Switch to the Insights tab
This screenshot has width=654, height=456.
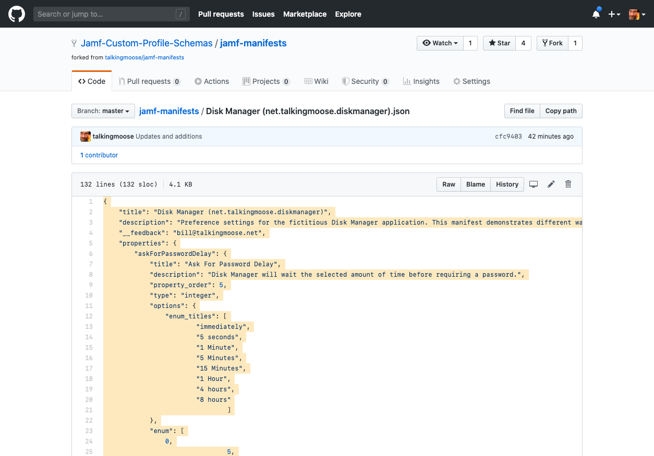[x=421, y=81]
